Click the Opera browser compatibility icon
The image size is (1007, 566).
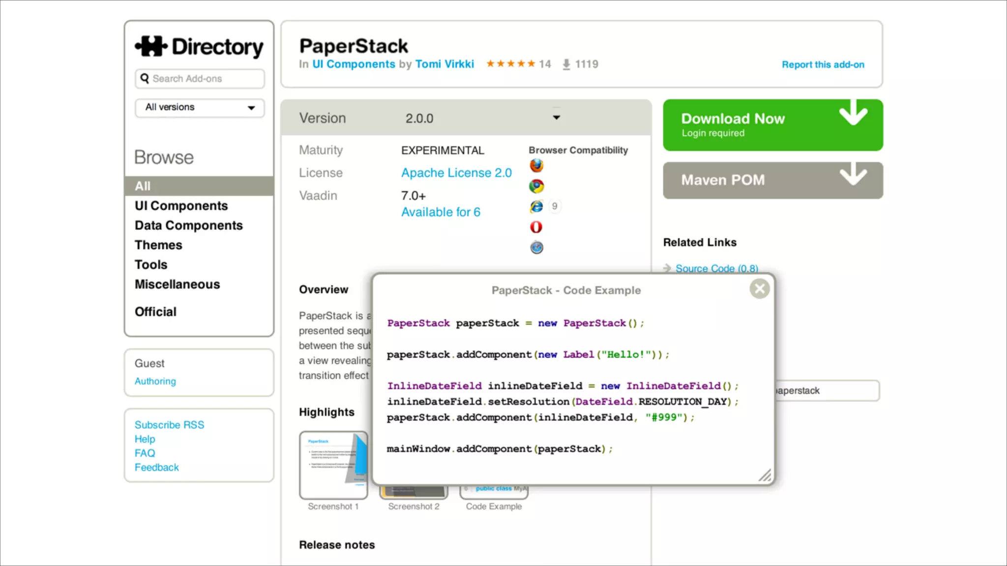pos(536,227)
